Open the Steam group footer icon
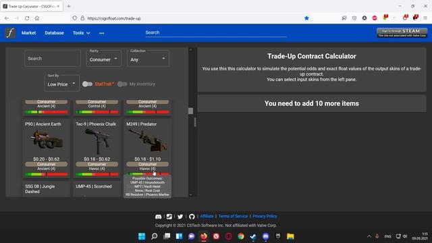432x243 pixels. (169, 217)
